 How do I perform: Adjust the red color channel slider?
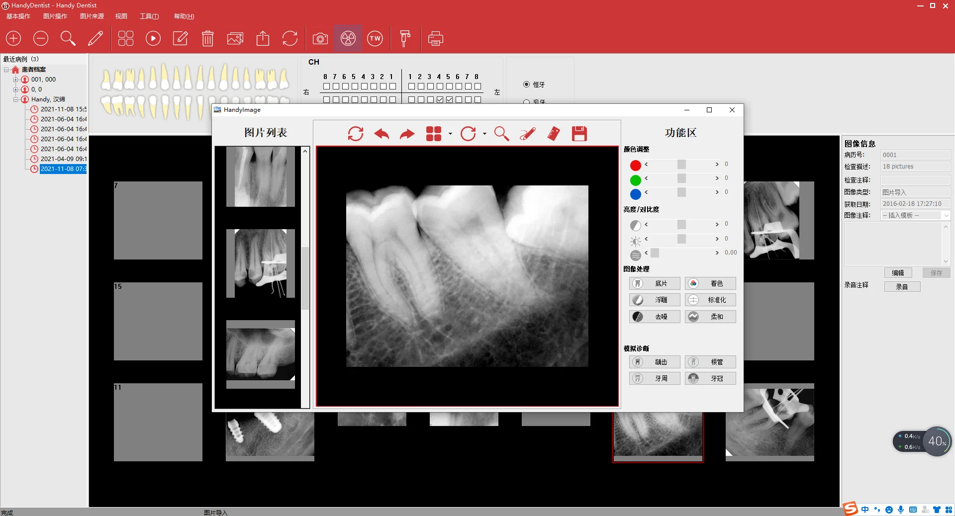point(681,165)
